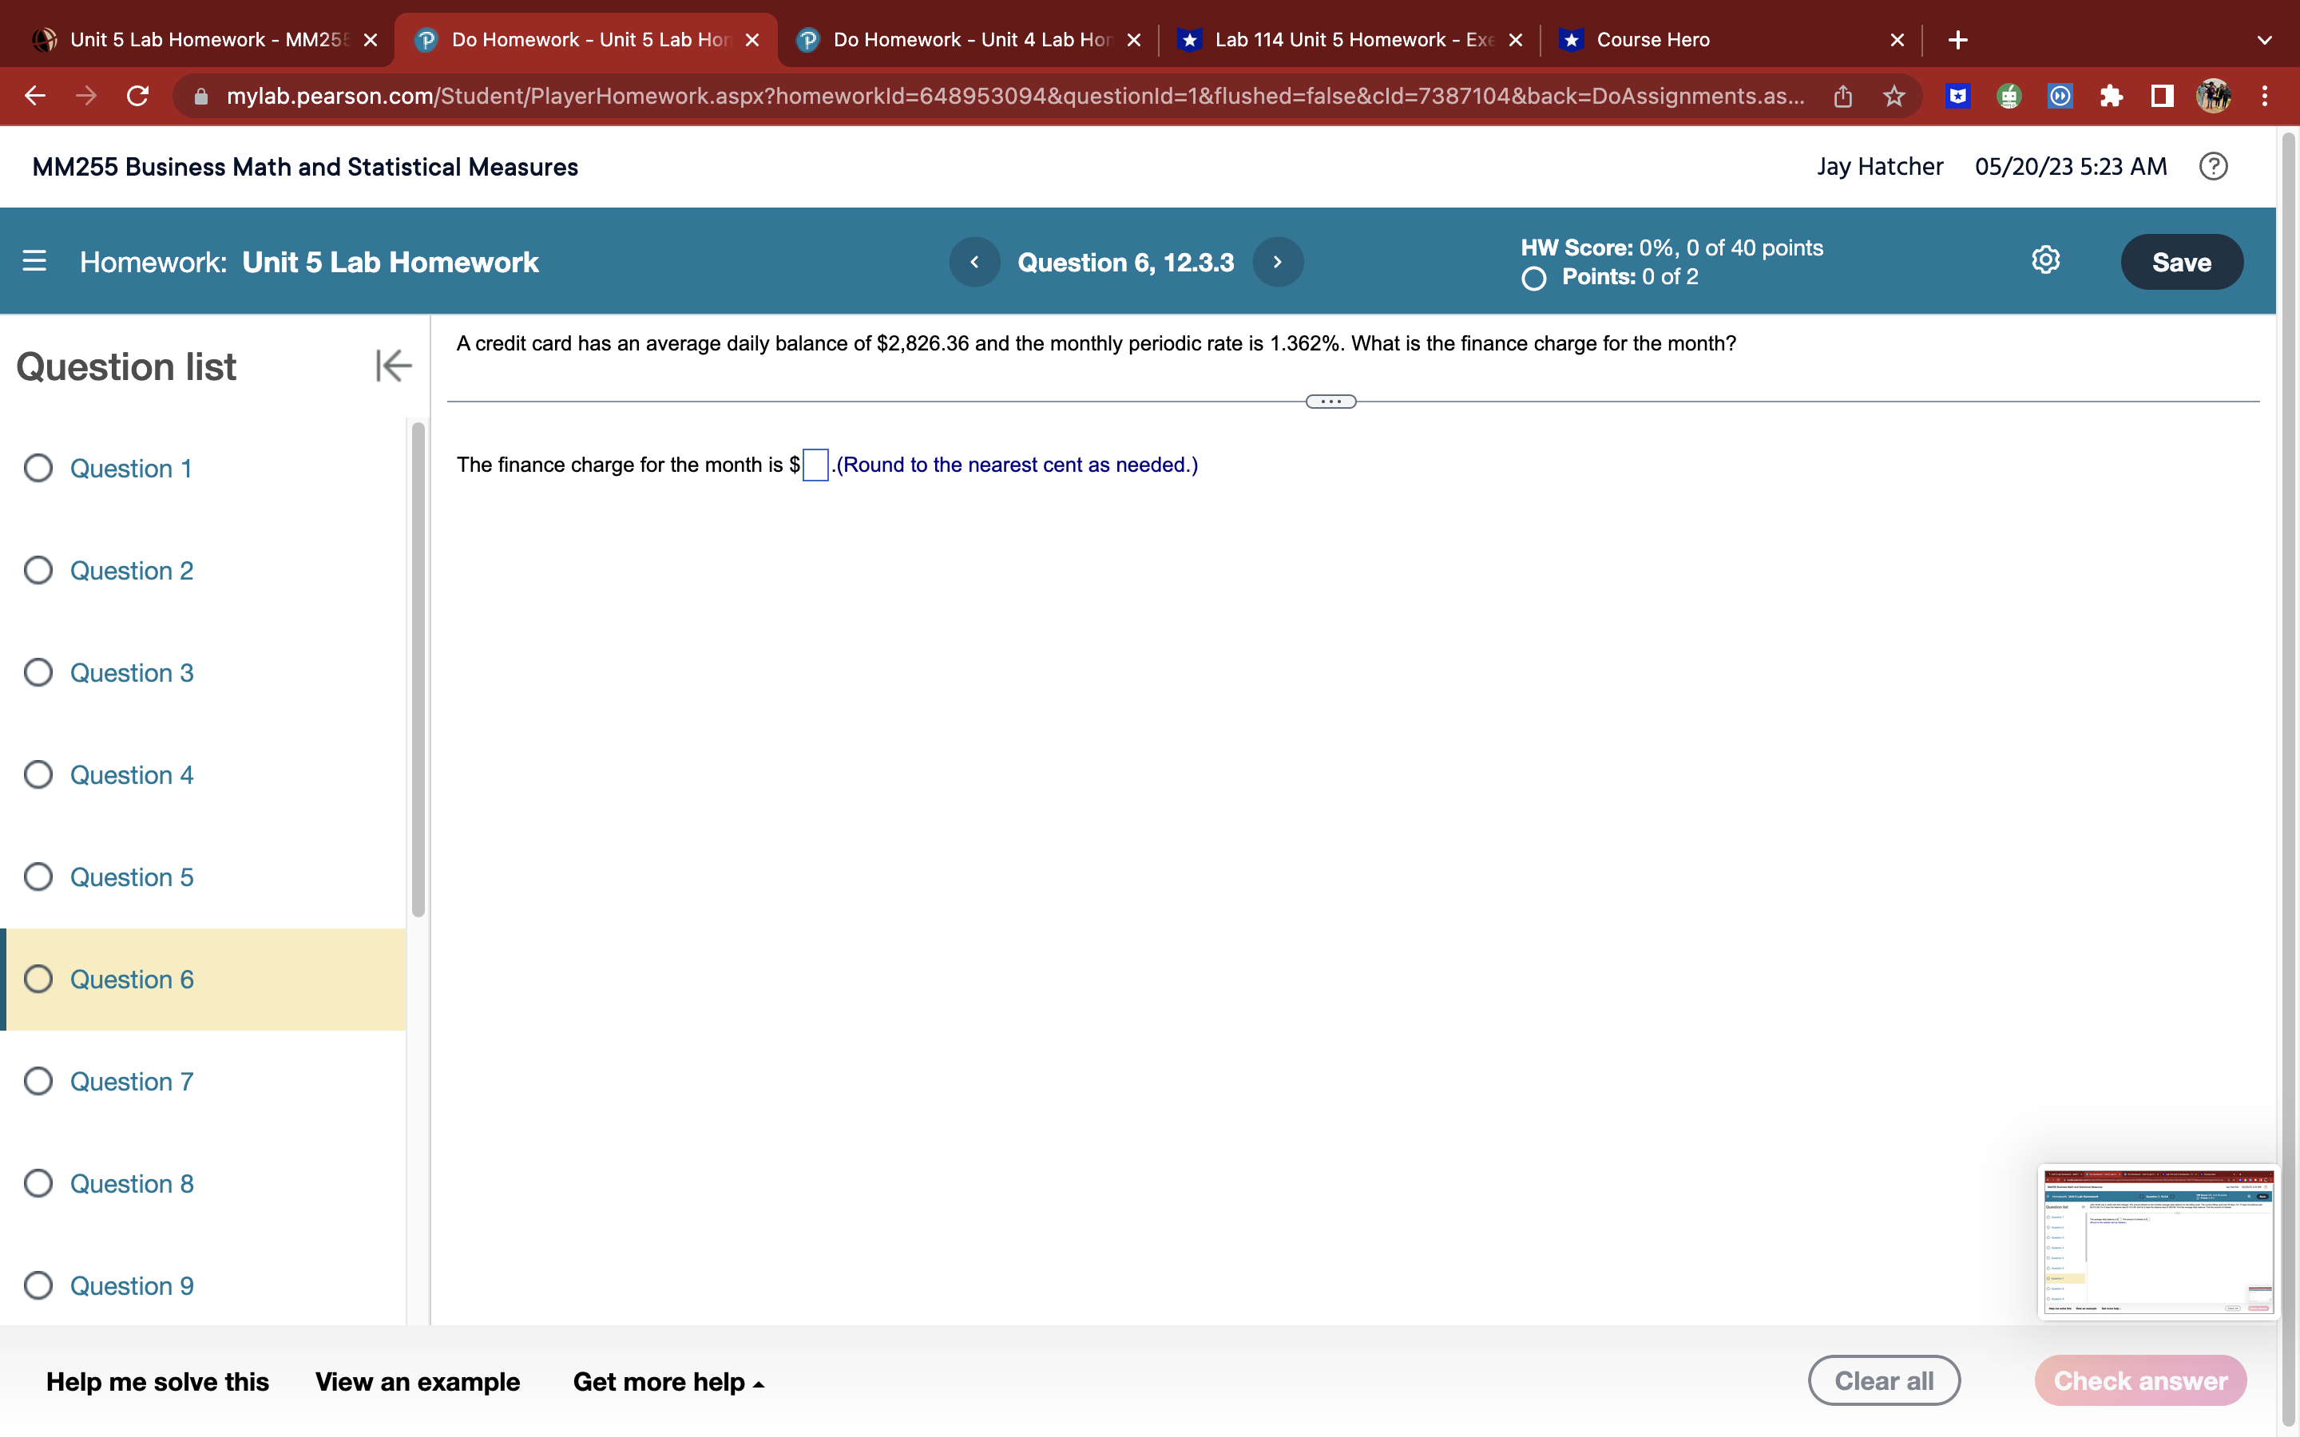Viewport: 2300px width, 1437px height.
Task: Open the settings gear in homework header
Action: pos(2045,259)
